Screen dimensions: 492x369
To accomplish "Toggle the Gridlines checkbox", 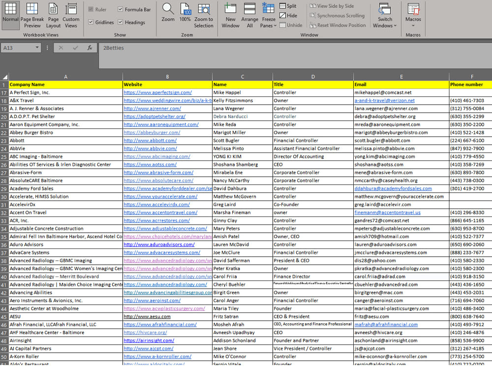I will pyautogui.click(x=91, y=22).
